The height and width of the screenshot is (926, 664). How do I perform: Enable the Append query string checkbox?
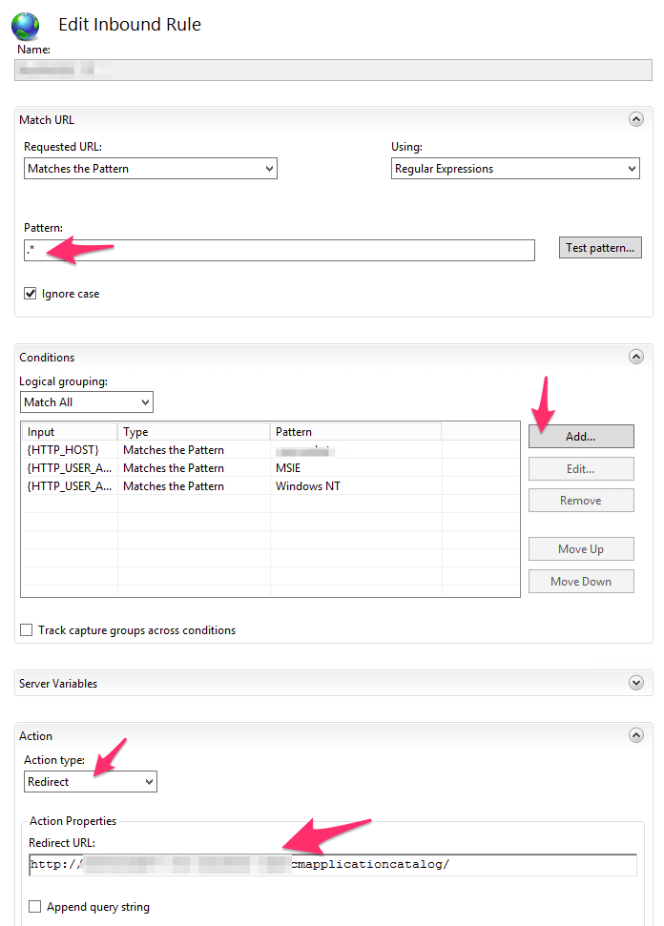(x=36, y=907)
